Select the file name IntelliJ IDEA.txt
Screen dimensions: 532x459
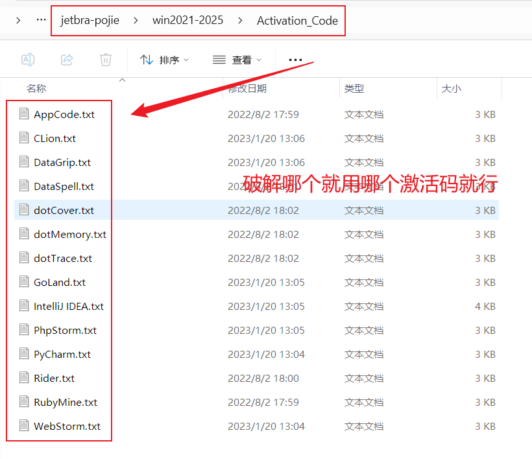69,307
